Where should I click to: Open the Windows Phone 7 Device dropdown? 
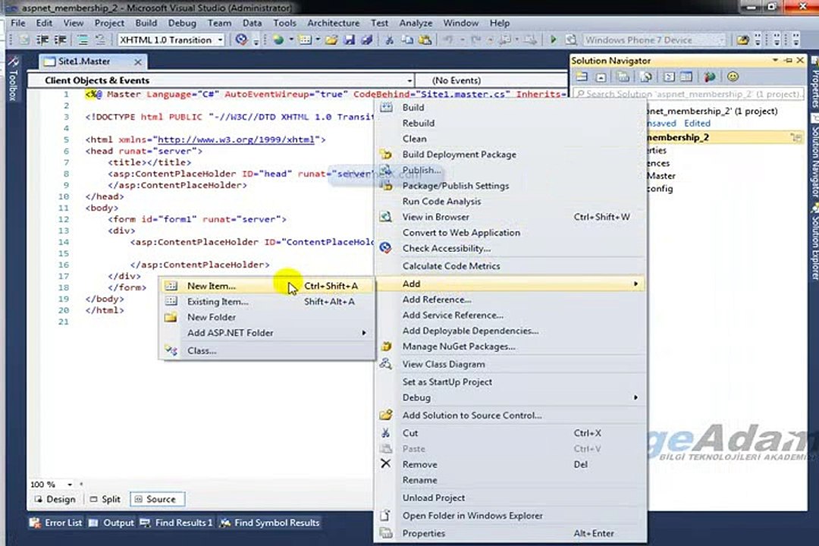pyautogui.click(x=721, y=39)
